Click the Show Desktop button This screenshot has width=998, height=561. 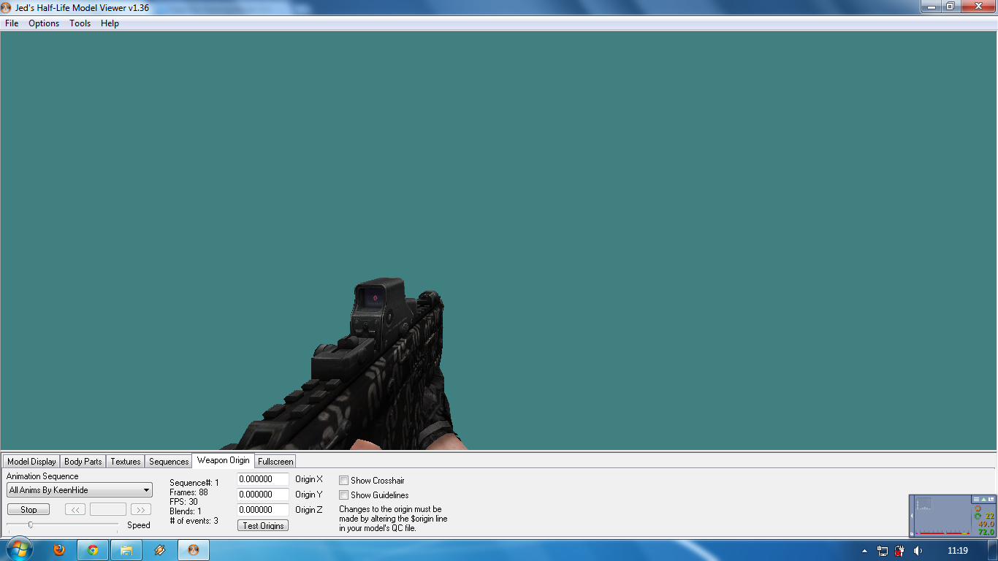(993, 550)
